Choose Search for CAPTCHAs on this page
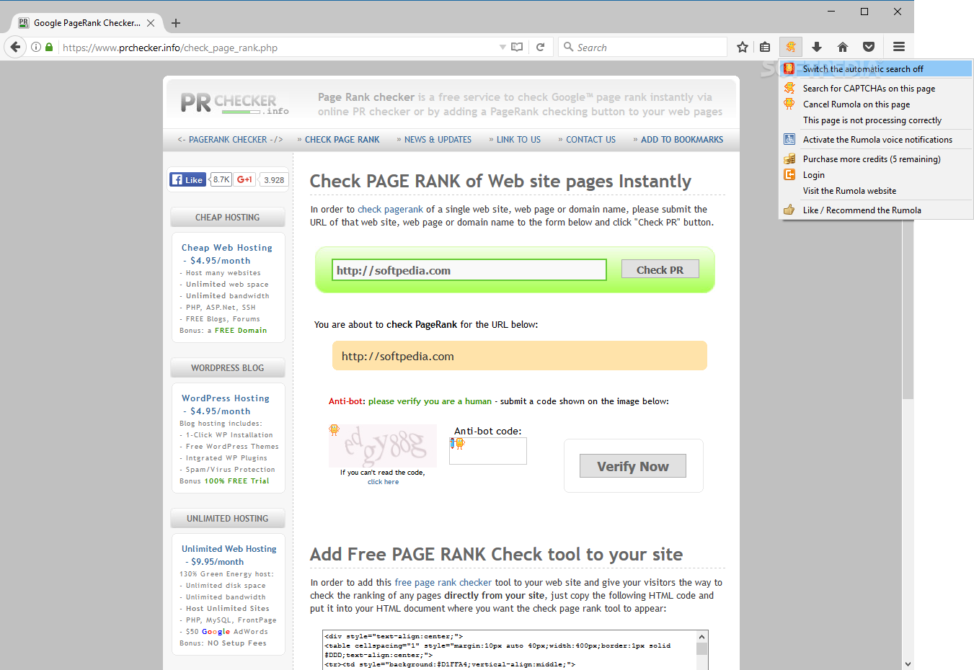 point(877,88)
